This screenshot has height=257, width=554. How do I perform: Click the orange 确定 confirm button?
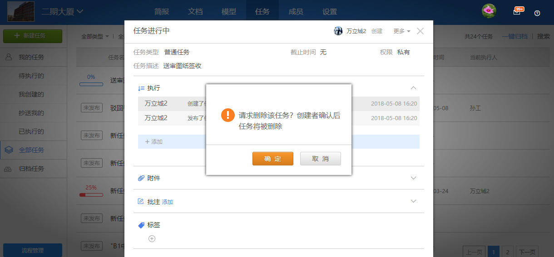point(272,159)
